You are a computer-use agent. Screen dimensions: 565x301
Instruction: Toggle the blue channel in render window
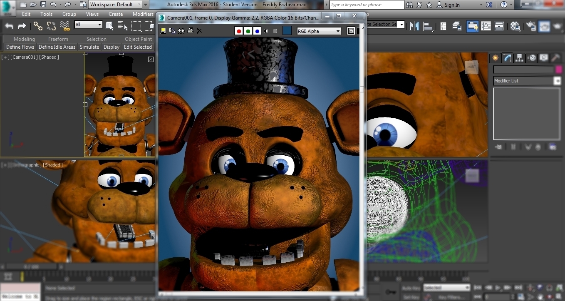point(257,31)
